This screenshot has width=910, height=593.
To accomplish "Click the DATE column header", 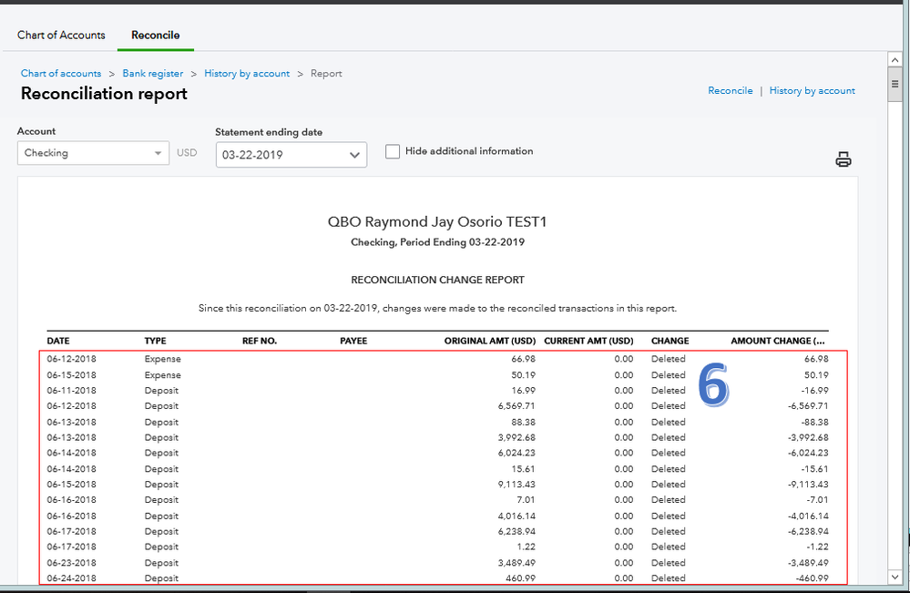I will click(x=58, y=341).
